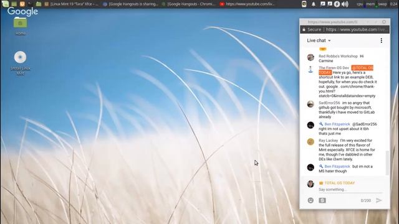The image size is (399, 224).
Task: Click Ben Fitzpatrick's moderator wrench in @SadError256 reply
Action: (x=321, y=124)
